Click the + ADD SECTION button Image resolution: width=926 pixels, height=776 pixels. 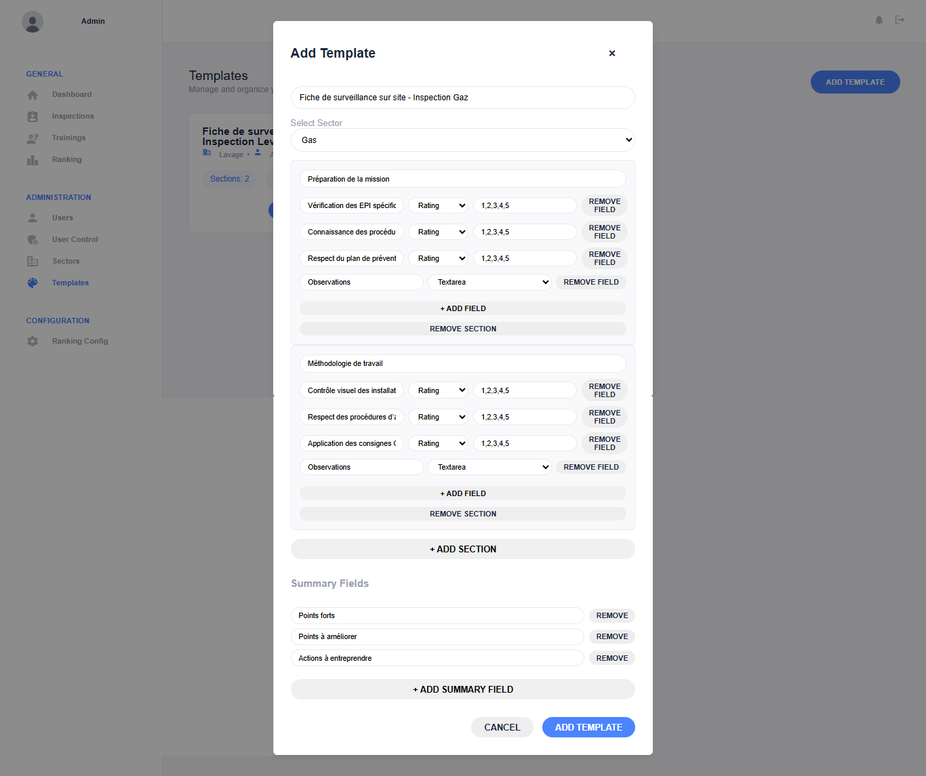click(462, 550)
